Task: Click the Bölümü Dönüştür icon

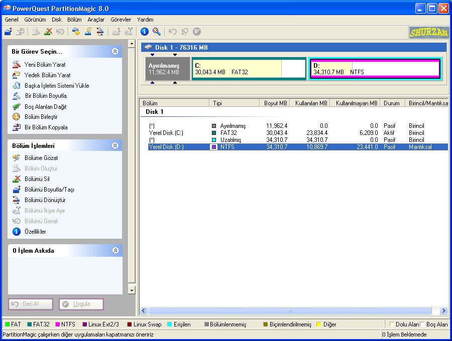Action: pos(17,200)
